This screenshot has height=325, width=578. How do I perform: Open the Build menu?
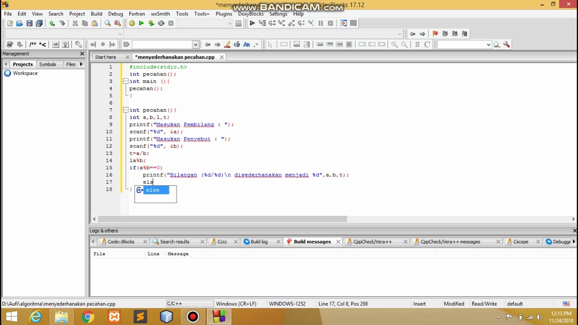pos(96,14)
